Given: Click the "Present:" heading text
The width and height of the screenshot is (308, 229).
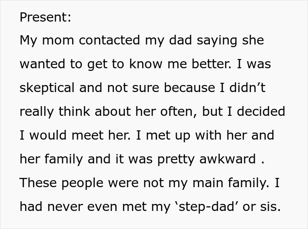Looking at the screenshot, I should coord(45,18).
